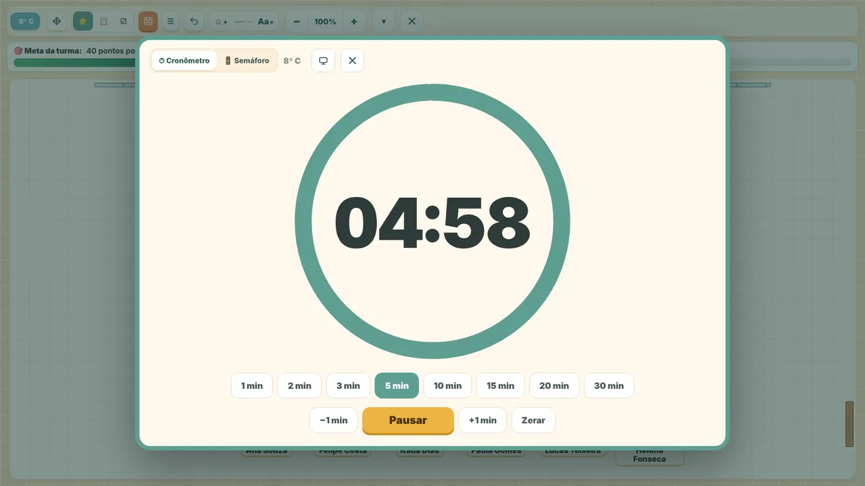
Task: Close the timer dialog with the X
Action: pyautogui.click(x=352, y=61)
